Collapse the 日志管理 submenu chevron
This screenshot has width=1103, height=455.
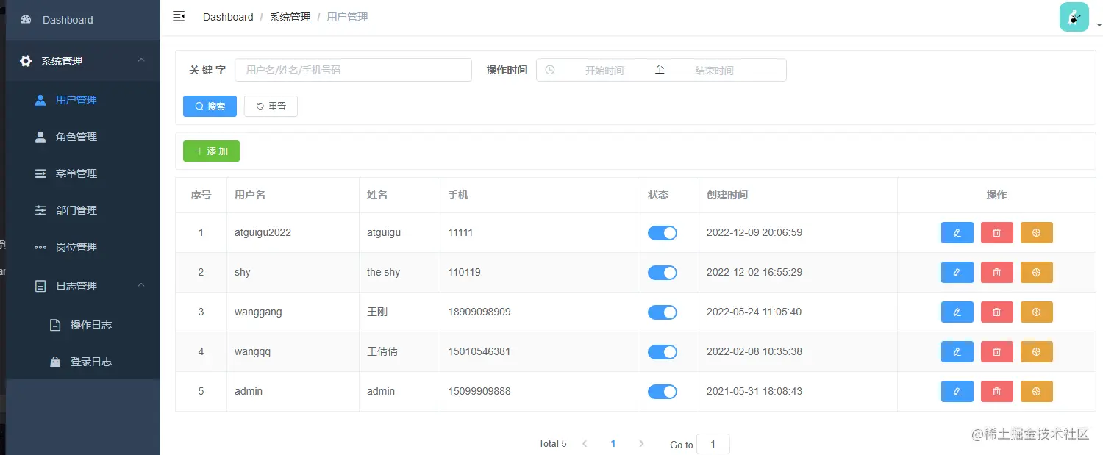[142, 285]
